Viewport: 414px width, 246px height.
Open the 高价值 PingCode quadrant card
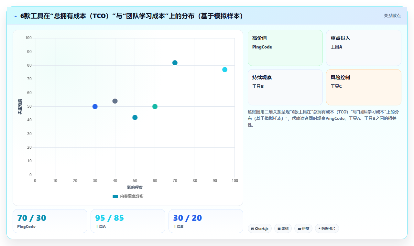[285, 48]
